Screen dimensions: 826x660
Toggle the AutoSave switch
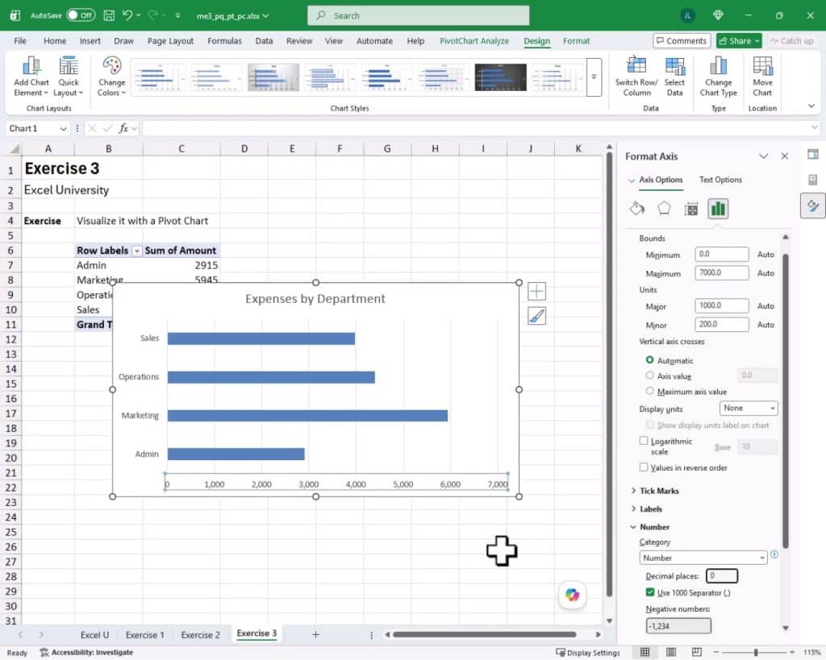pos(81,15)
